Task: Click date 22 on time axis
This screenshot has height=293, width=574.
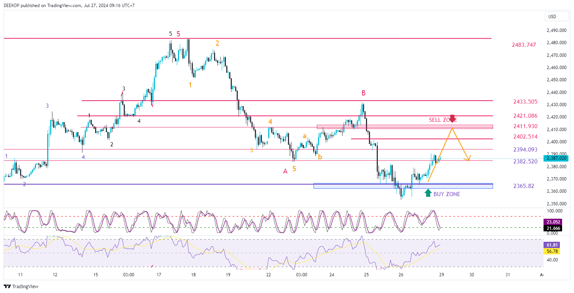Action: point(269,275)
